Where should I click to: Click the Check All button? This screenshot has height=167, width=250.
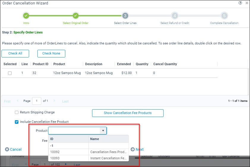pyautogui.click(x=15, y=53)
